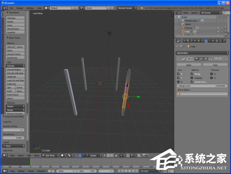This screenshot has width=231, height=174.
Task: Open the Merge dropdown in tool shelf
Action: pos(15,110)
